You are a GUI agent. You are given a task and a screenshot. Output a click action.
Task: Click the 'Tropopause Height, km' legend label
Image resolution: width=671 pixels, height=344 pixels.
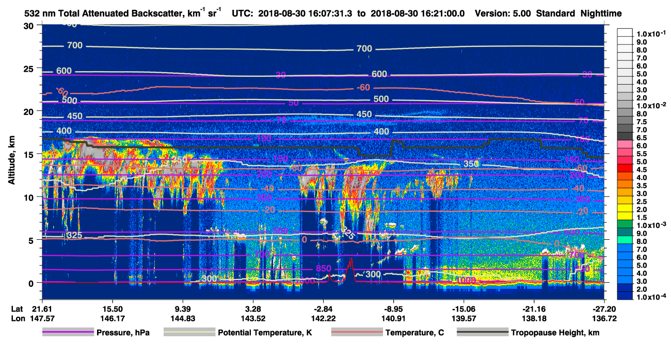(x=555, y=333)
